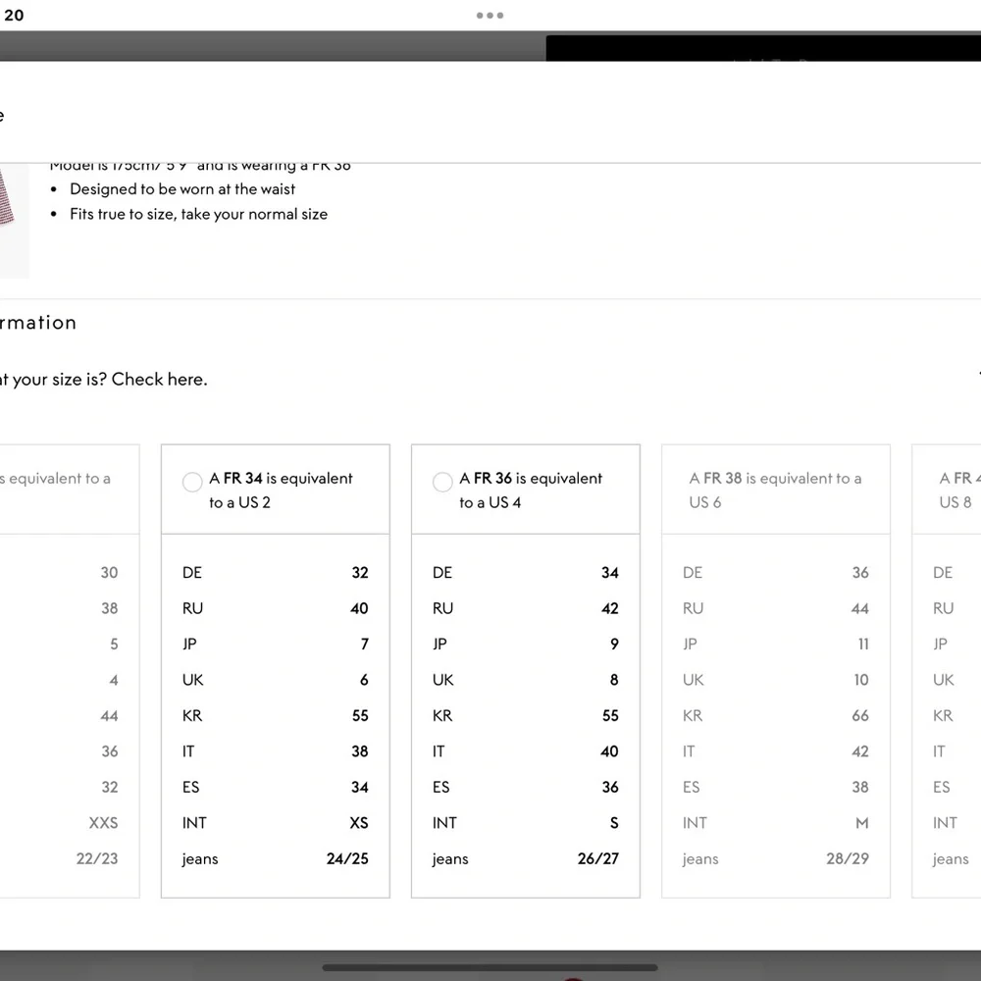Click the jeans value 24/25
Screen dimensions: 981x981
[x=347, y=858]
